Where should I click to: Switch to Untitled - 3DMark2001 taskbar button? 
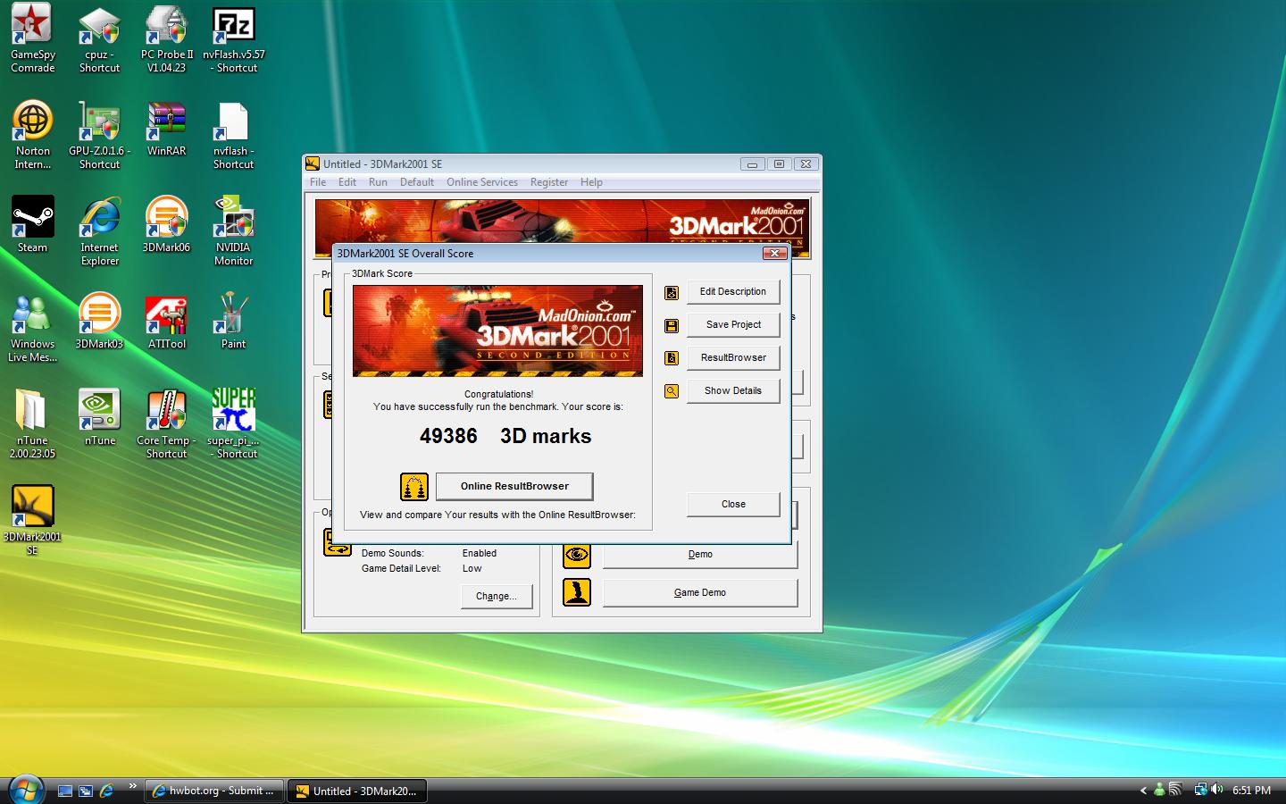pos(357,791)
